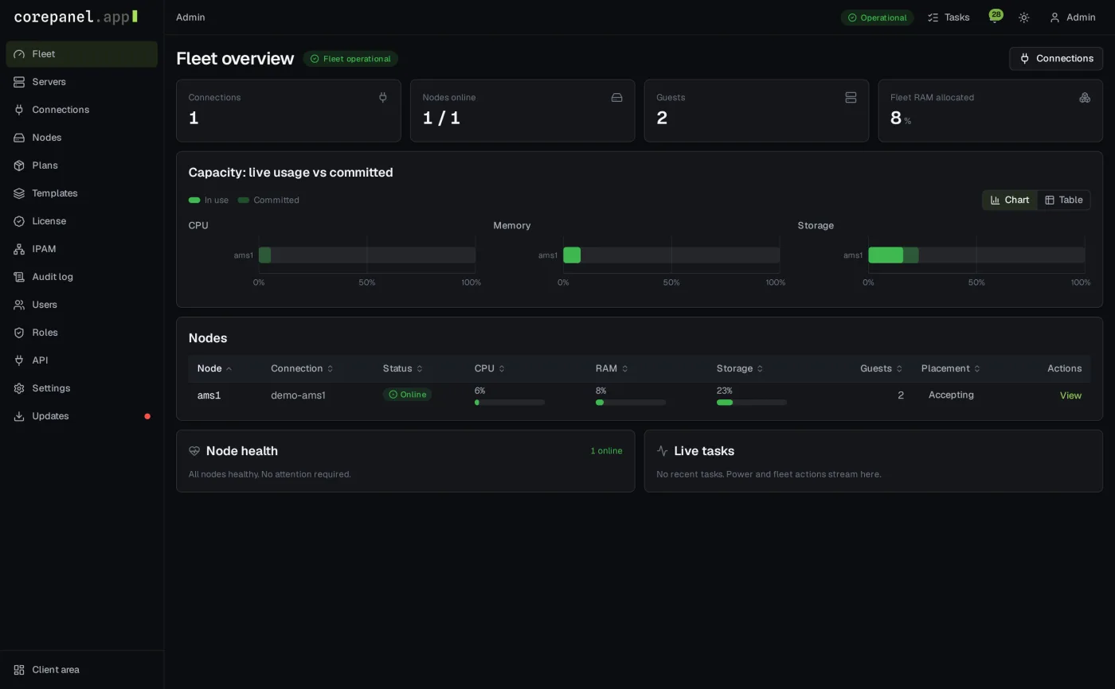Click the Settings gear icon in sidebar
Image resolution: width=1115 pixels, height=689 pixels.
[19, 388]
